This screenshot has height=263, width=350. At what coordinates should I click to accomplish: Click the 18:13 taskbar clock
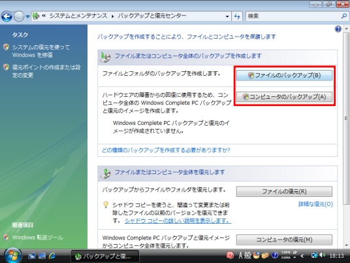[x=336, y=256]
